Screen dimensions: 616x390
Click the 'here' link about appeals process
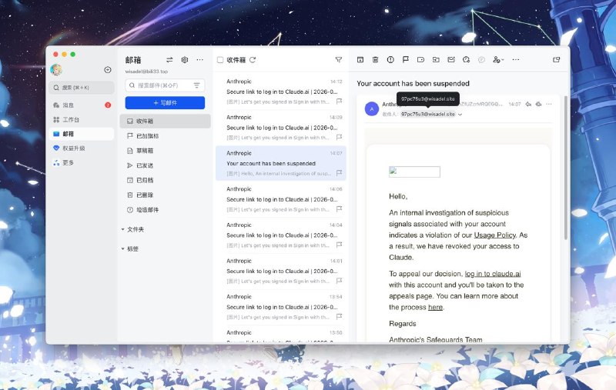click(435, 307)
